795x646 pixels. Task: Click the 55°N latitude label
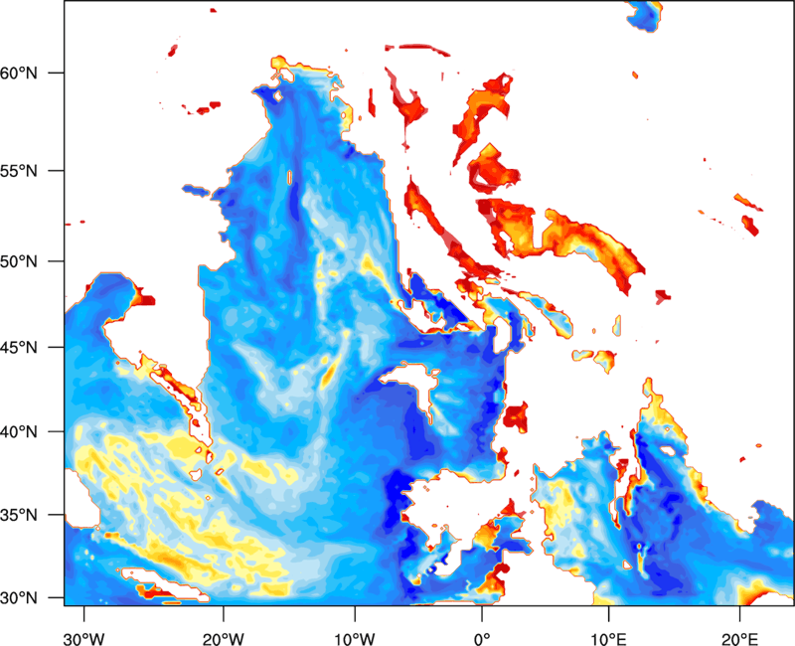pos(19,170)
